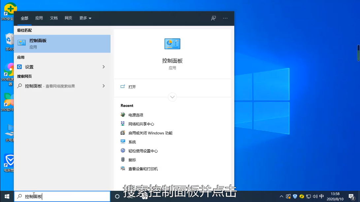360x202 pixels.
Task: Open 网络和共享中心 from Recent
Action: (x=141, y=124)
